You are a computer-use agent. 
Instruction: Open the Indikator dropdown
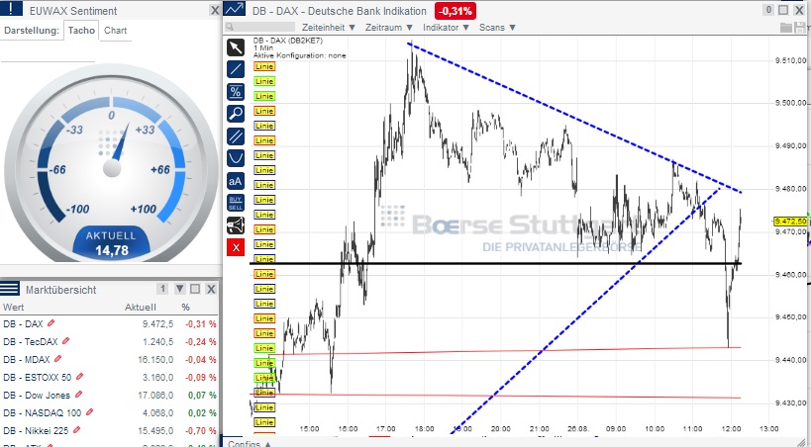tap(447, 28)
